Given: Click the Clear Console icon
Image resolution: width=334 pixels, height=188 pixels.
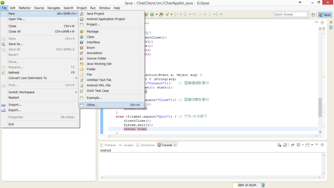Looking at the screenshot, I should pos(279,145).
